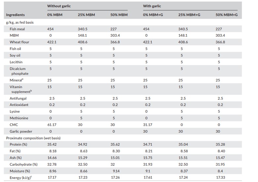Select the 'Antifungal' row label
258x182 pixels.
pos(18,98)
